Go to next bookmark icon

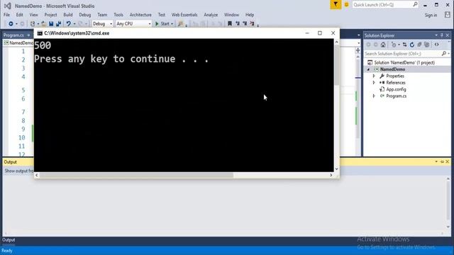[x=245, y=23]
